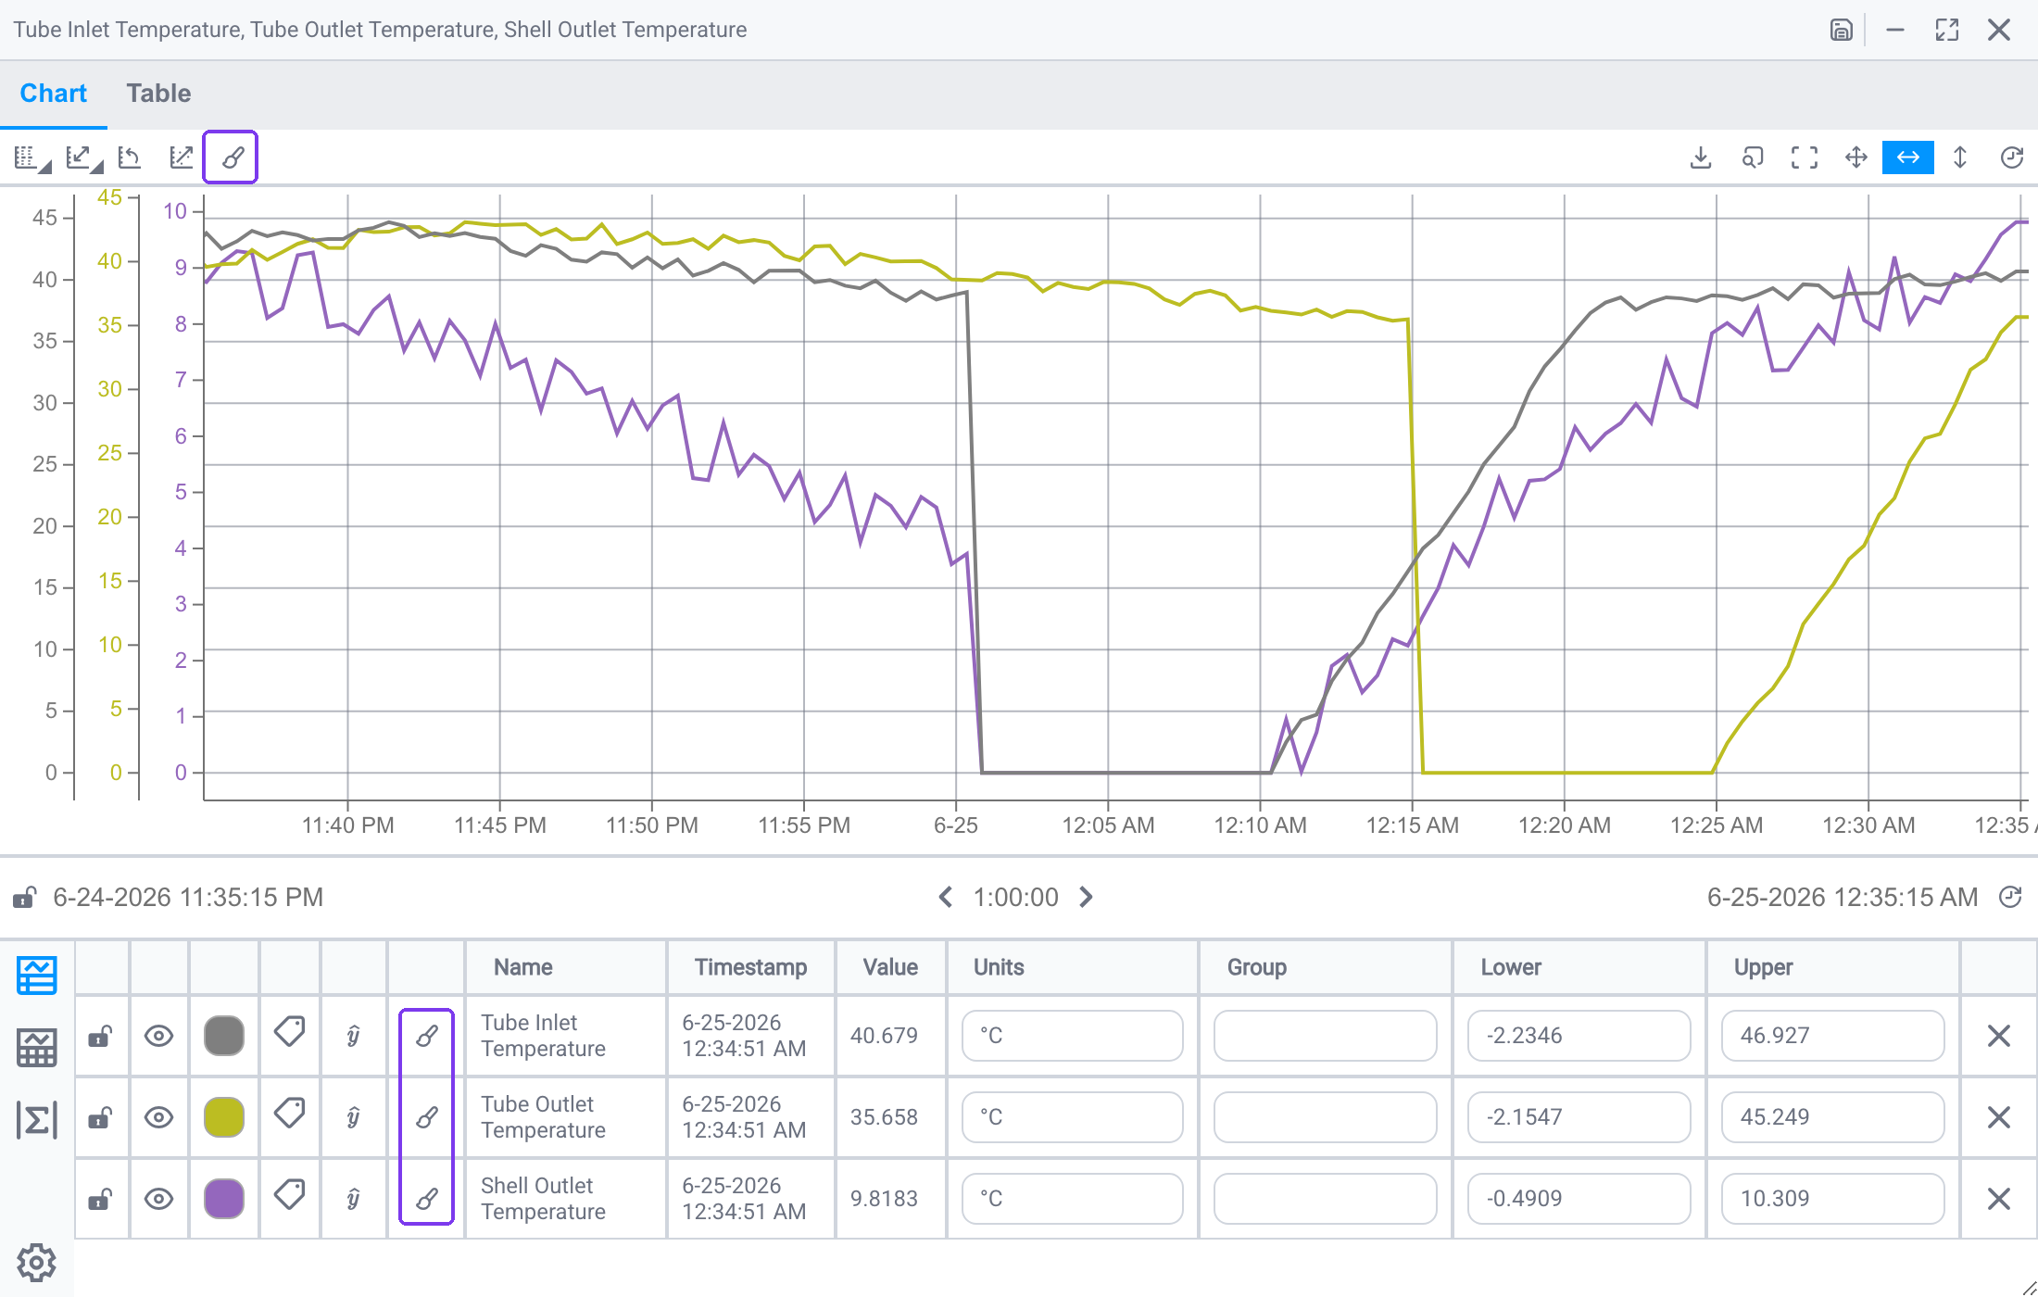Click the start time 6-24-2026 11:35:15 PM
2038x1297 pixels.
(188, 898)
